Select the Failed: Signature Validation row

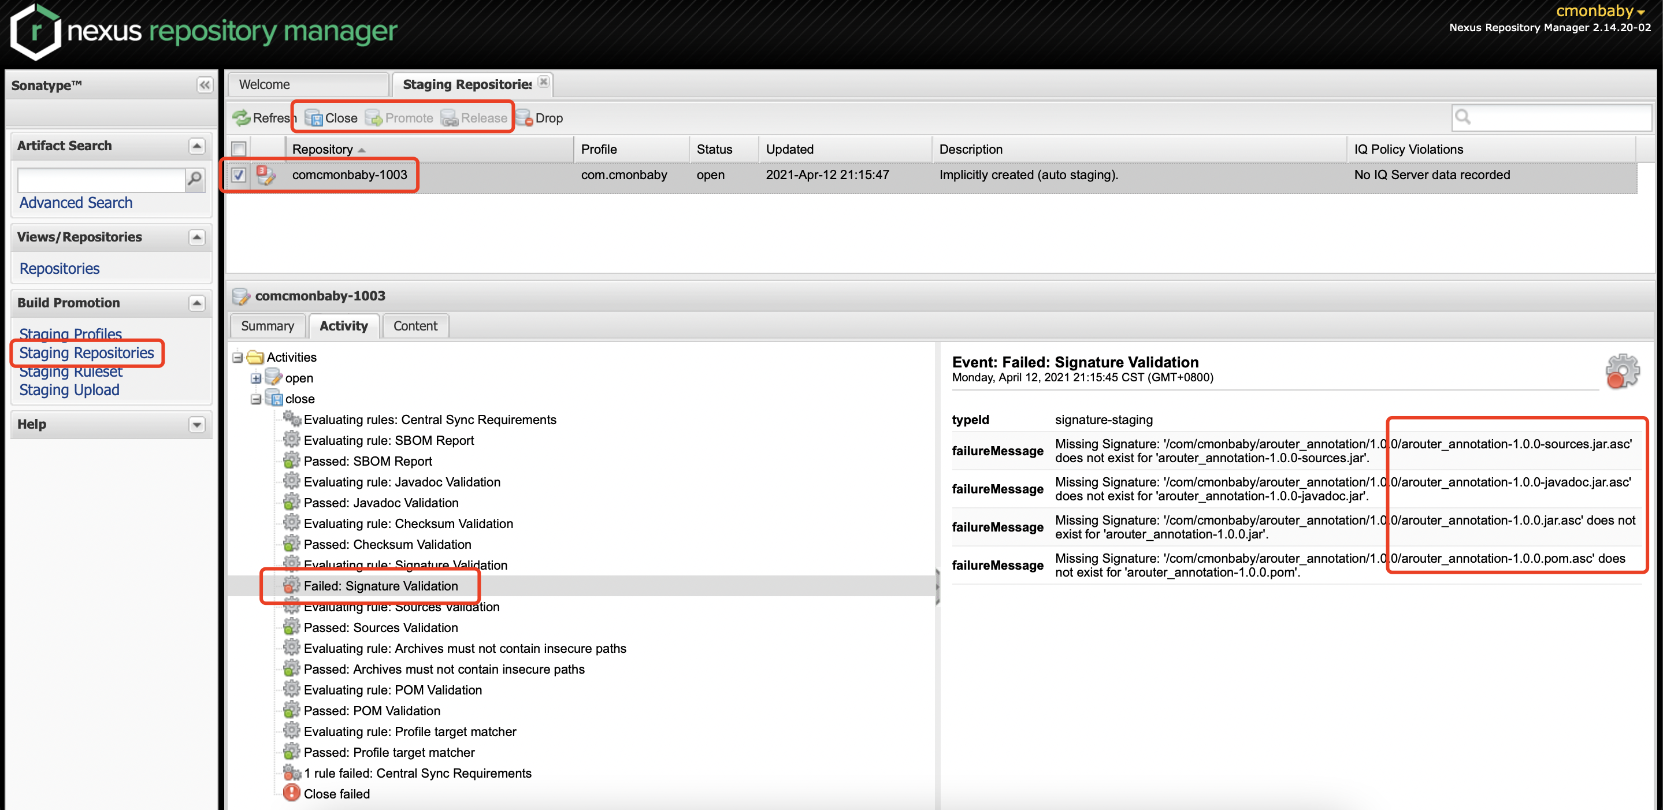click(x=581, y=586)
